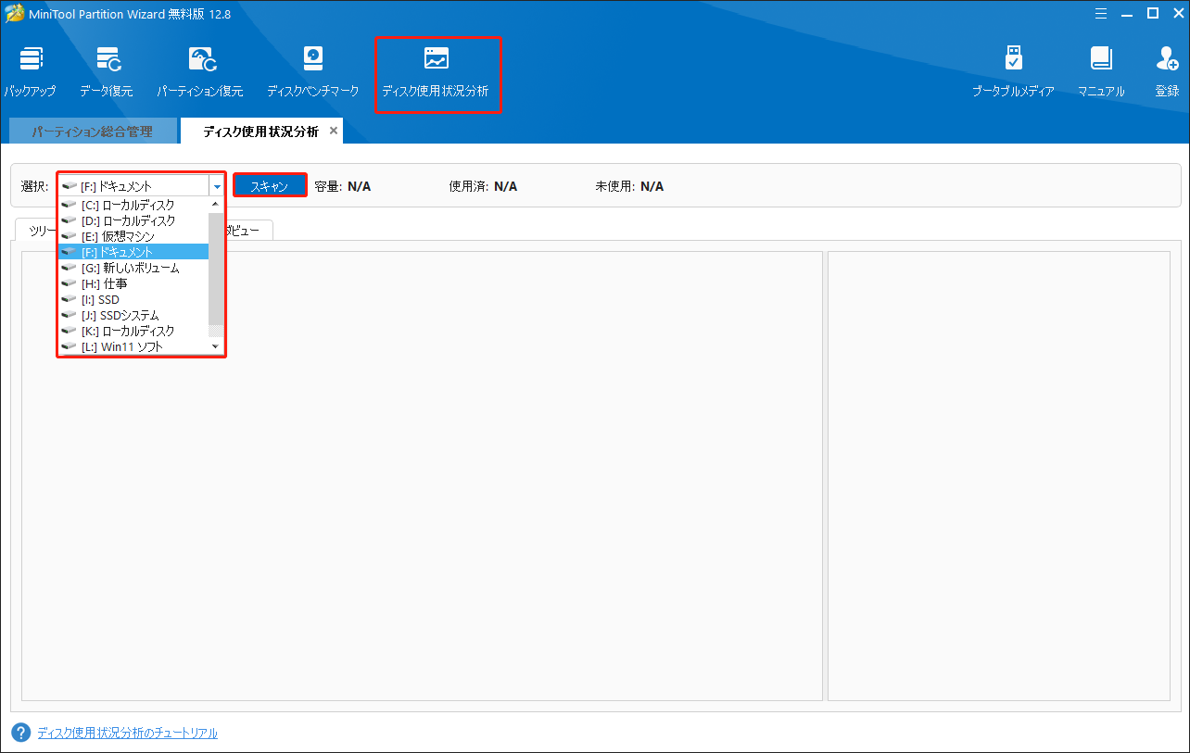The image size is (1190, 753).
Task: Click the MiniTool app logo icon
Action: tap(13, 14)
